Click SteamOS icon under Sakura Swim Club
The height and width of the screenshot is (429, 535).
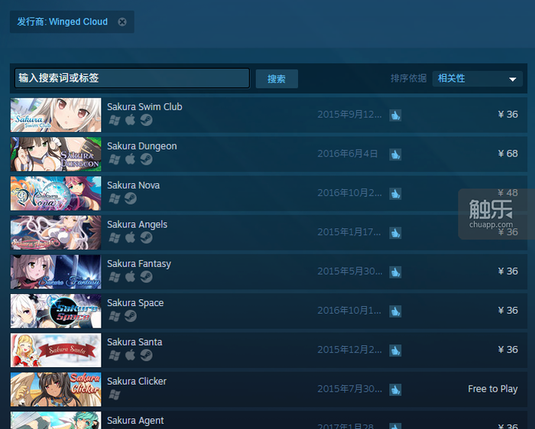coord(147,120)
